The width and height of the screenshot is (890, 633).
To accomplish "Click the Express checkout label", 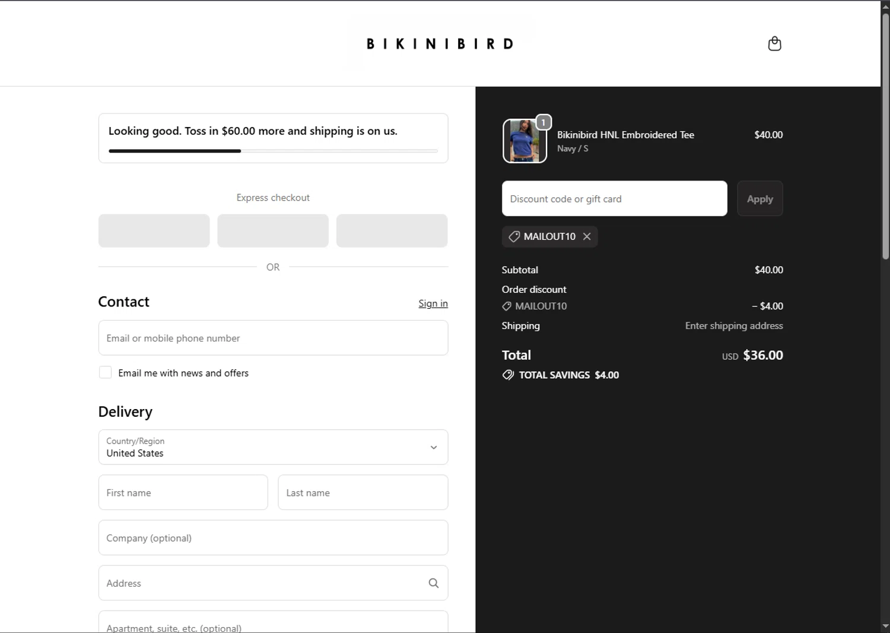I will click(x=273, y=198).
